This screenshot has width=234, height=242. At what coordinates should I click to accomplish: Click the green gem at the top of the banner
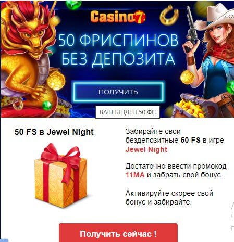(x=73, y=4)
